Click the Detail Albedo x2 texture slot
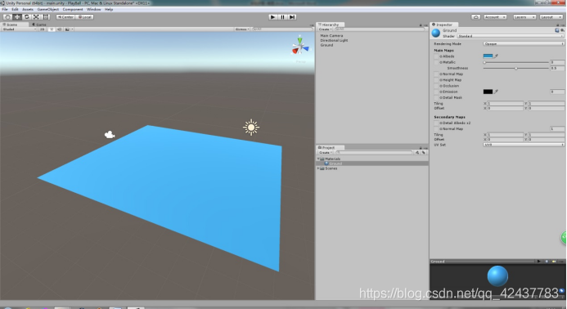567x309 pixels. [x=436, y=123]
